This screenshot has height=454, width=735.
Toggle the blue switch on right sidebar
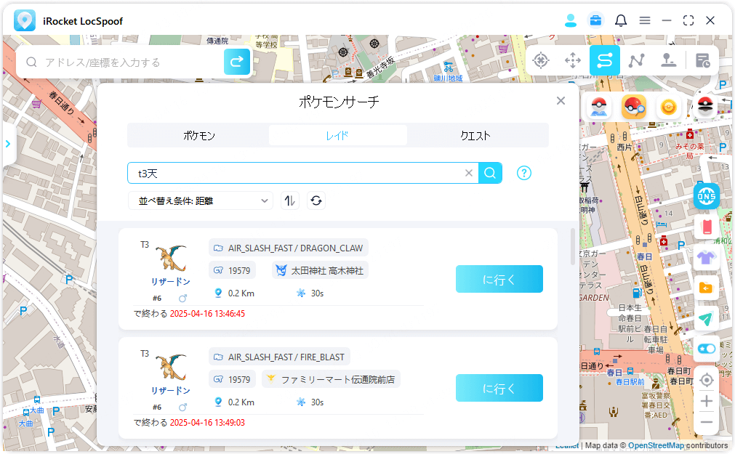[707, 349]
